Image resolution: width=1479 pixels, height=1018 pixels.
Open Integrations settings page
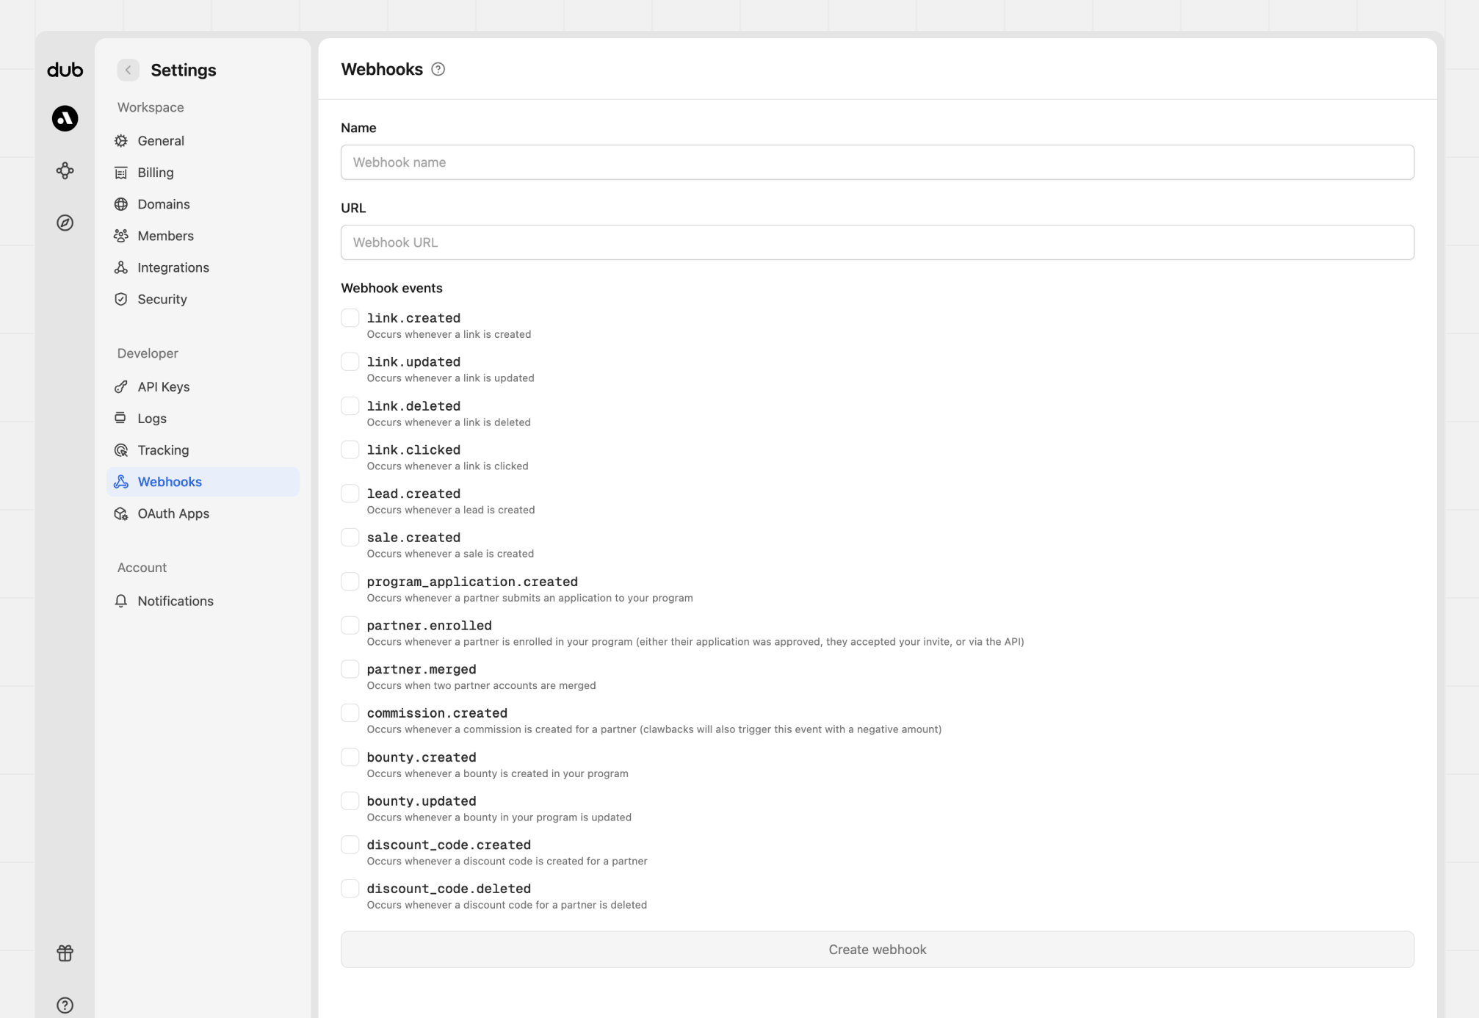pyautogui.click(x=203, y=267)
